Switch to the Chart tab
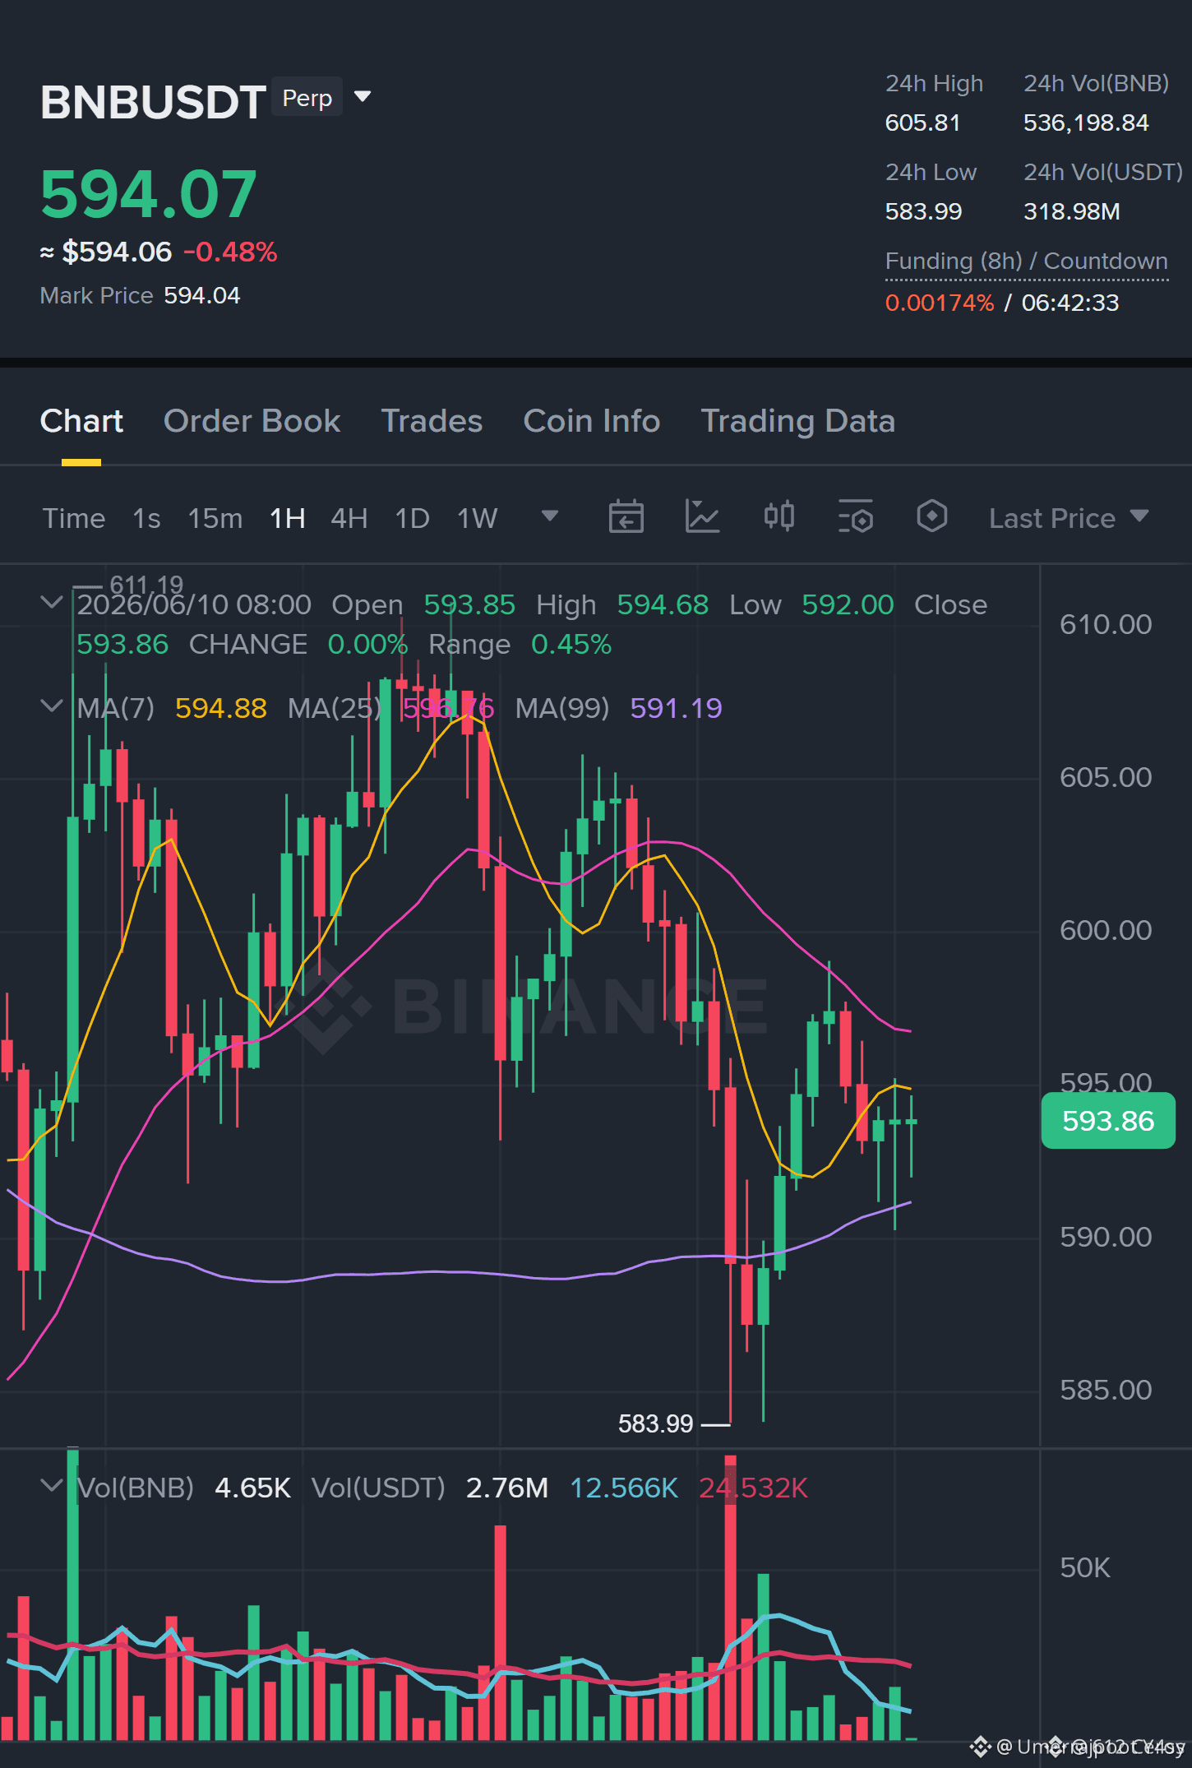The height and width of the screenshot is (1768, 1192). coord(81,421)
